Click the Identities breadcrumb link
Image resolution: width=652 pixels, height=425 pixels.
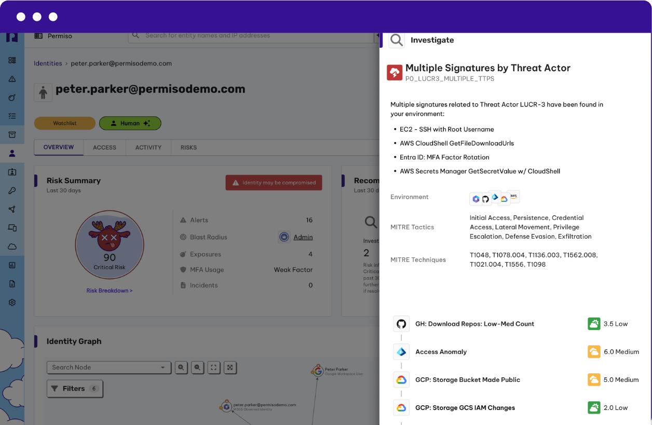[x=48, y=63]
